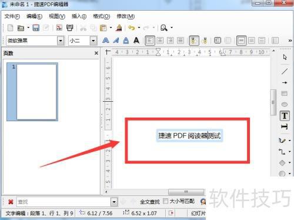Click the vertical scrollbar thumb

pos(273,102)
